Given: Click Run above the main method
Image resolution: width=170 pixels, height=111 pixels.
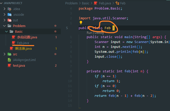Looking at the screenshot, I should pos(89,33).
